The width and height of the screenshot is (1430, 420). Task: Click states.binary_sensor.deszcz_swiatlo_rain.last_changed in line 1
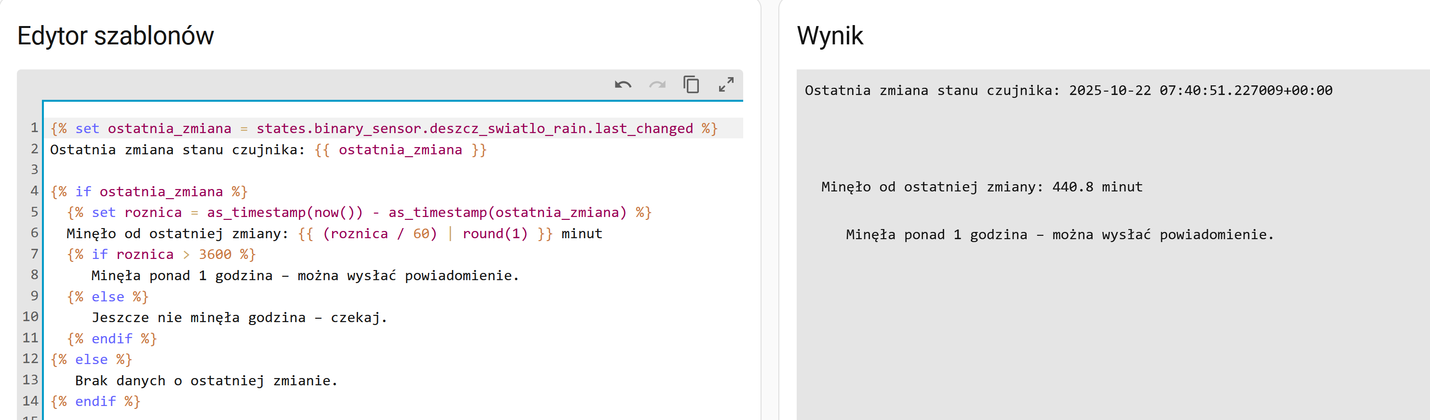coord(474,129)
